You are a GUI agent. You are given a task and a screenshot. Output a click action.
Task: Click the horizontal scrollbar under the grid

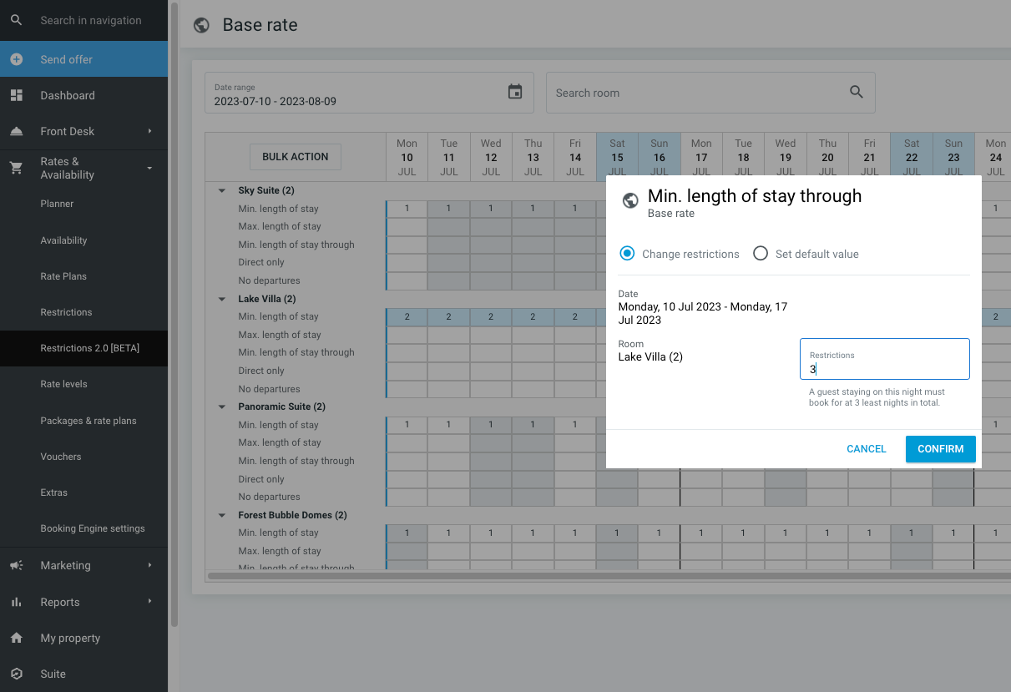click(x=584, y=575)
